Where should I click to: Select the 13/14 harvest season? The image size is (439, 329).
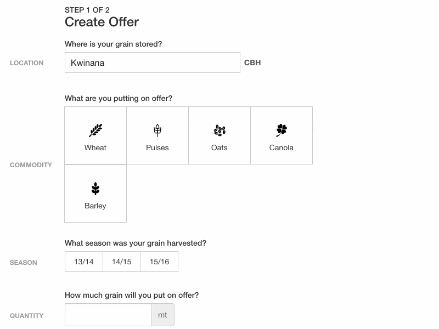tap(83, 262)
